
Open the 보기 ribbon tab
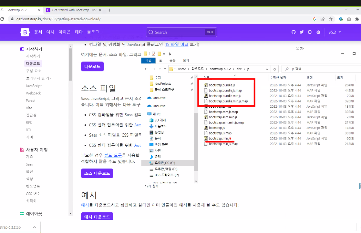point(186,61)
